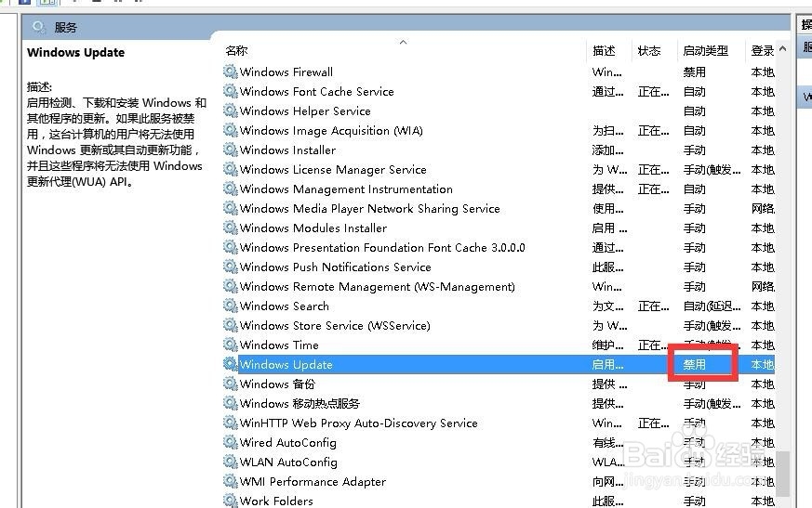Click the gear icon for Windows Image Acquisition
The image size is (812, 508).
[231, 130]
